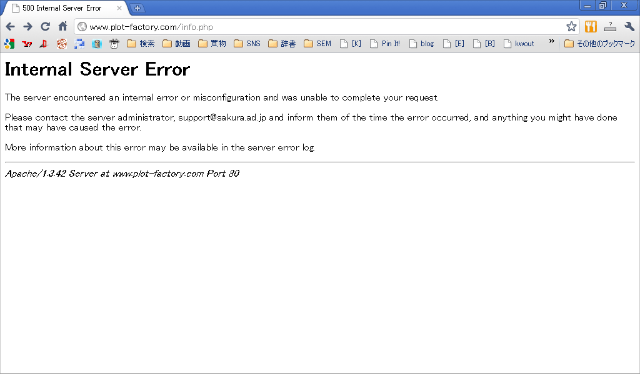The width and height of the screenshot is (640, 374).
Task: Click the support@sakura.ad.jp email text
Action: click(222, 118)
